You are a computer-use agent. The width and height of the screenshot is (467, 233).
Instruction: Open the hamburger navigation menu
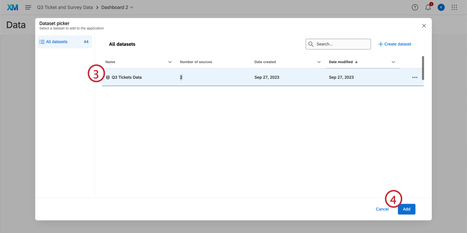coord(28,8)
